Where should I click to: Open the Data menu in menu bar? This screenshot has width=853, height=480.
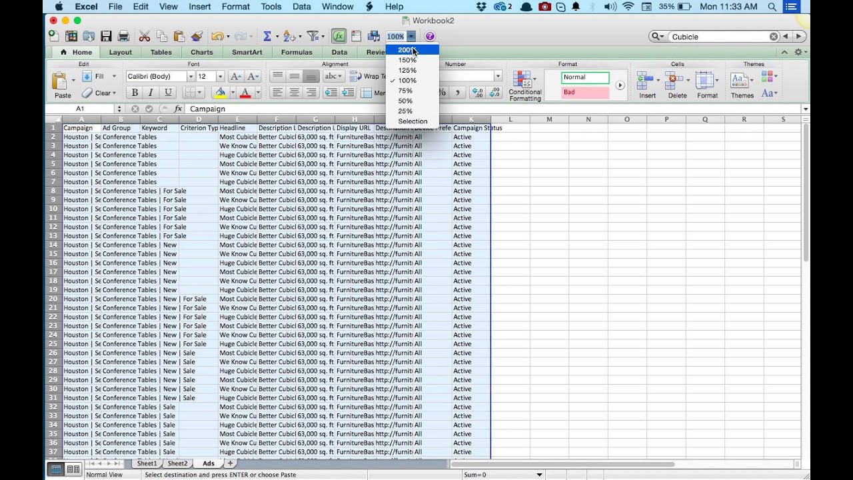coord(302,7)
